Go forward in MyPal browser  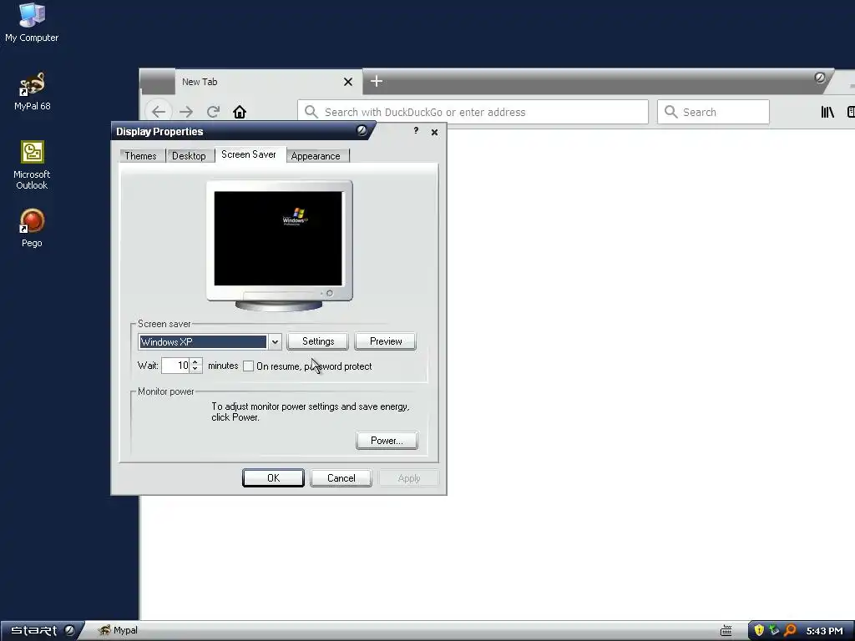(x=186, y=112)
